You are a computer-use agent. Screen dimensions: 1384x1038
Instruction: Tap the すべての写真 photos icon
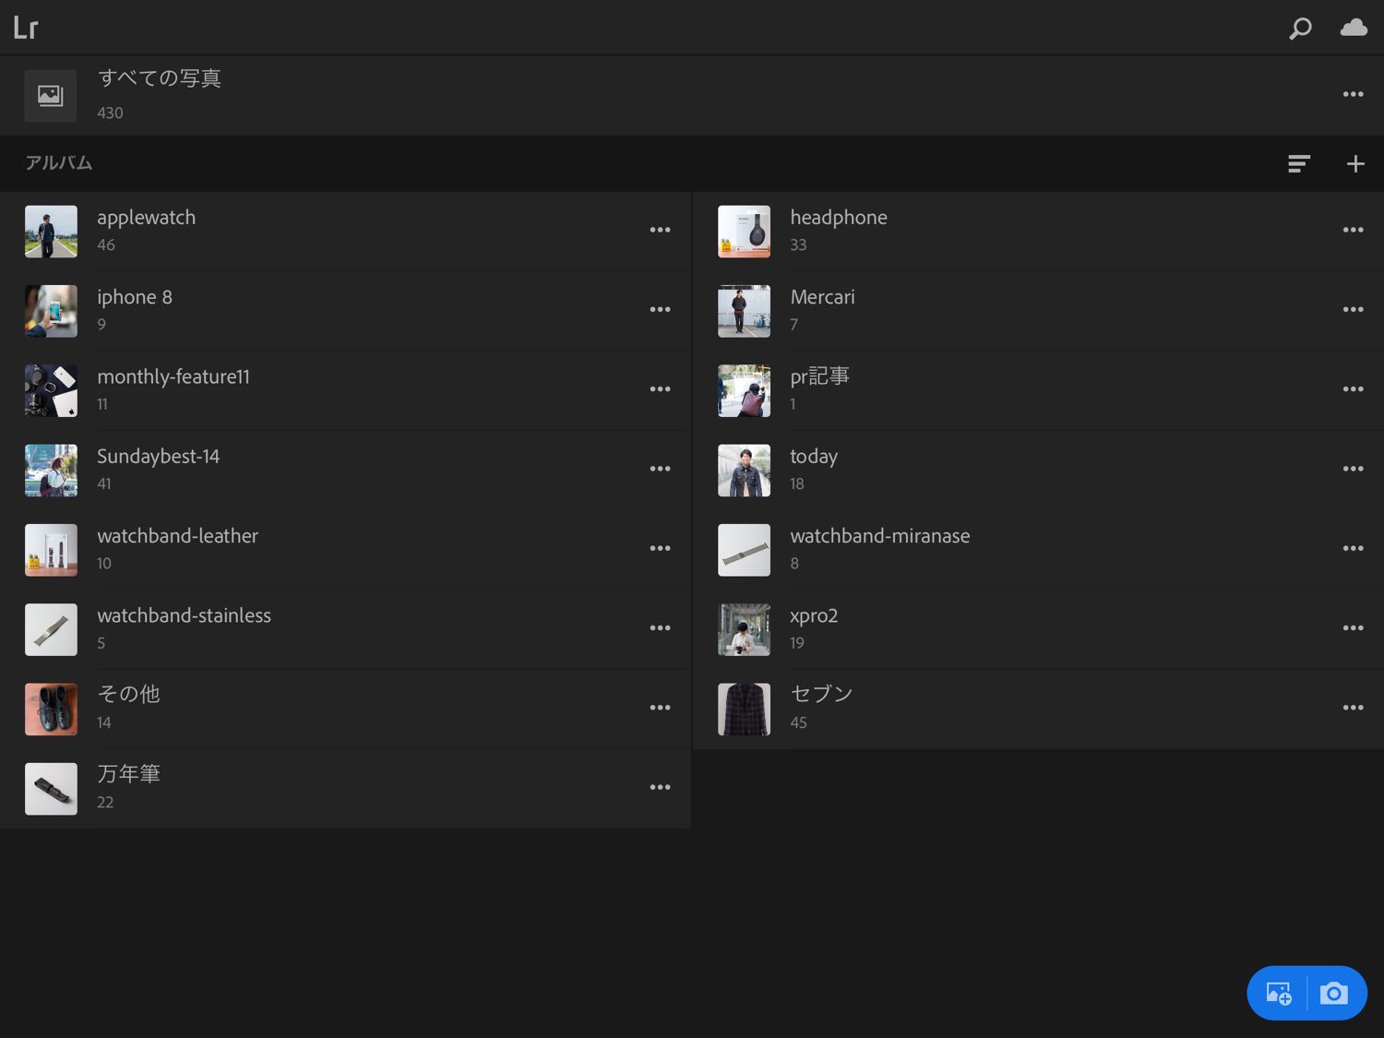coord(51,95)
